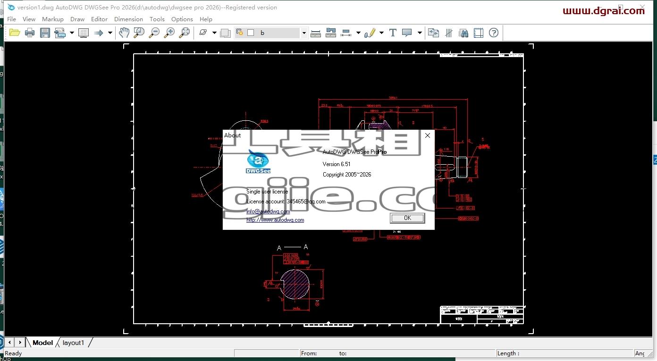This screenshot has height=361, width=657.
Task: Open the Draw menu
Action: tap(77, 19)
